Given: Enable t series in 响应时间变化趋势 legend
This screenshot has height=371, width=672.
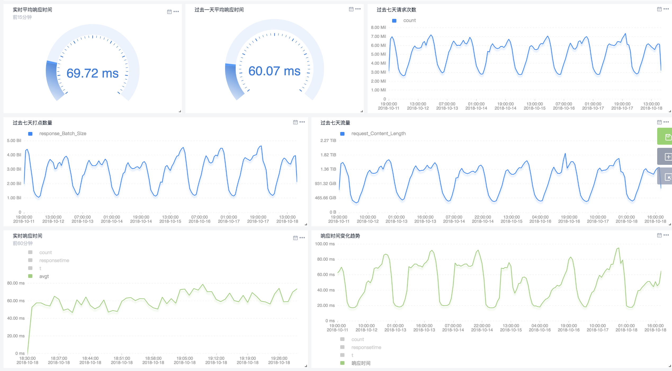Looking at the screenshot, I should click(x=352, y=355).
